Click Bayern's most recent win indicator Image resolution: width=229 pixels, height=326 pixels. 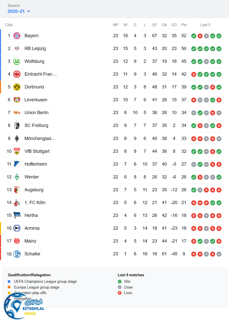(219, 36)
